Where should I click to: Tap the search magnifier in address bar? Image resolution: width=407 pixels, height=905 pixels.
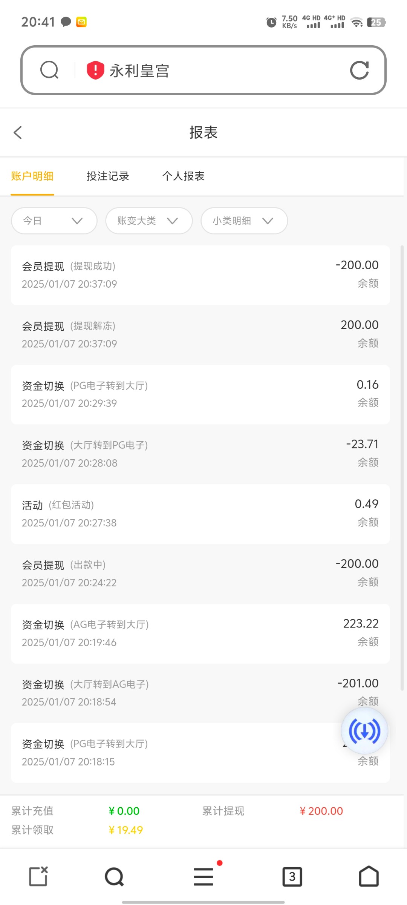pos(49,70)
